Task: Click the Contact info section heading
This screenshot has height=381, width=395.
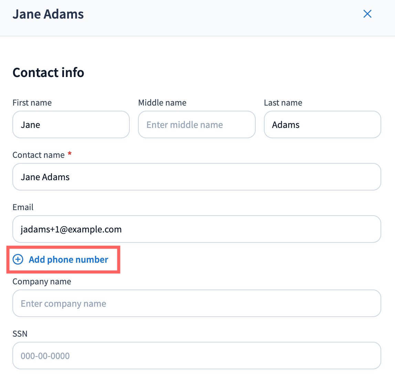Action: 48,73
